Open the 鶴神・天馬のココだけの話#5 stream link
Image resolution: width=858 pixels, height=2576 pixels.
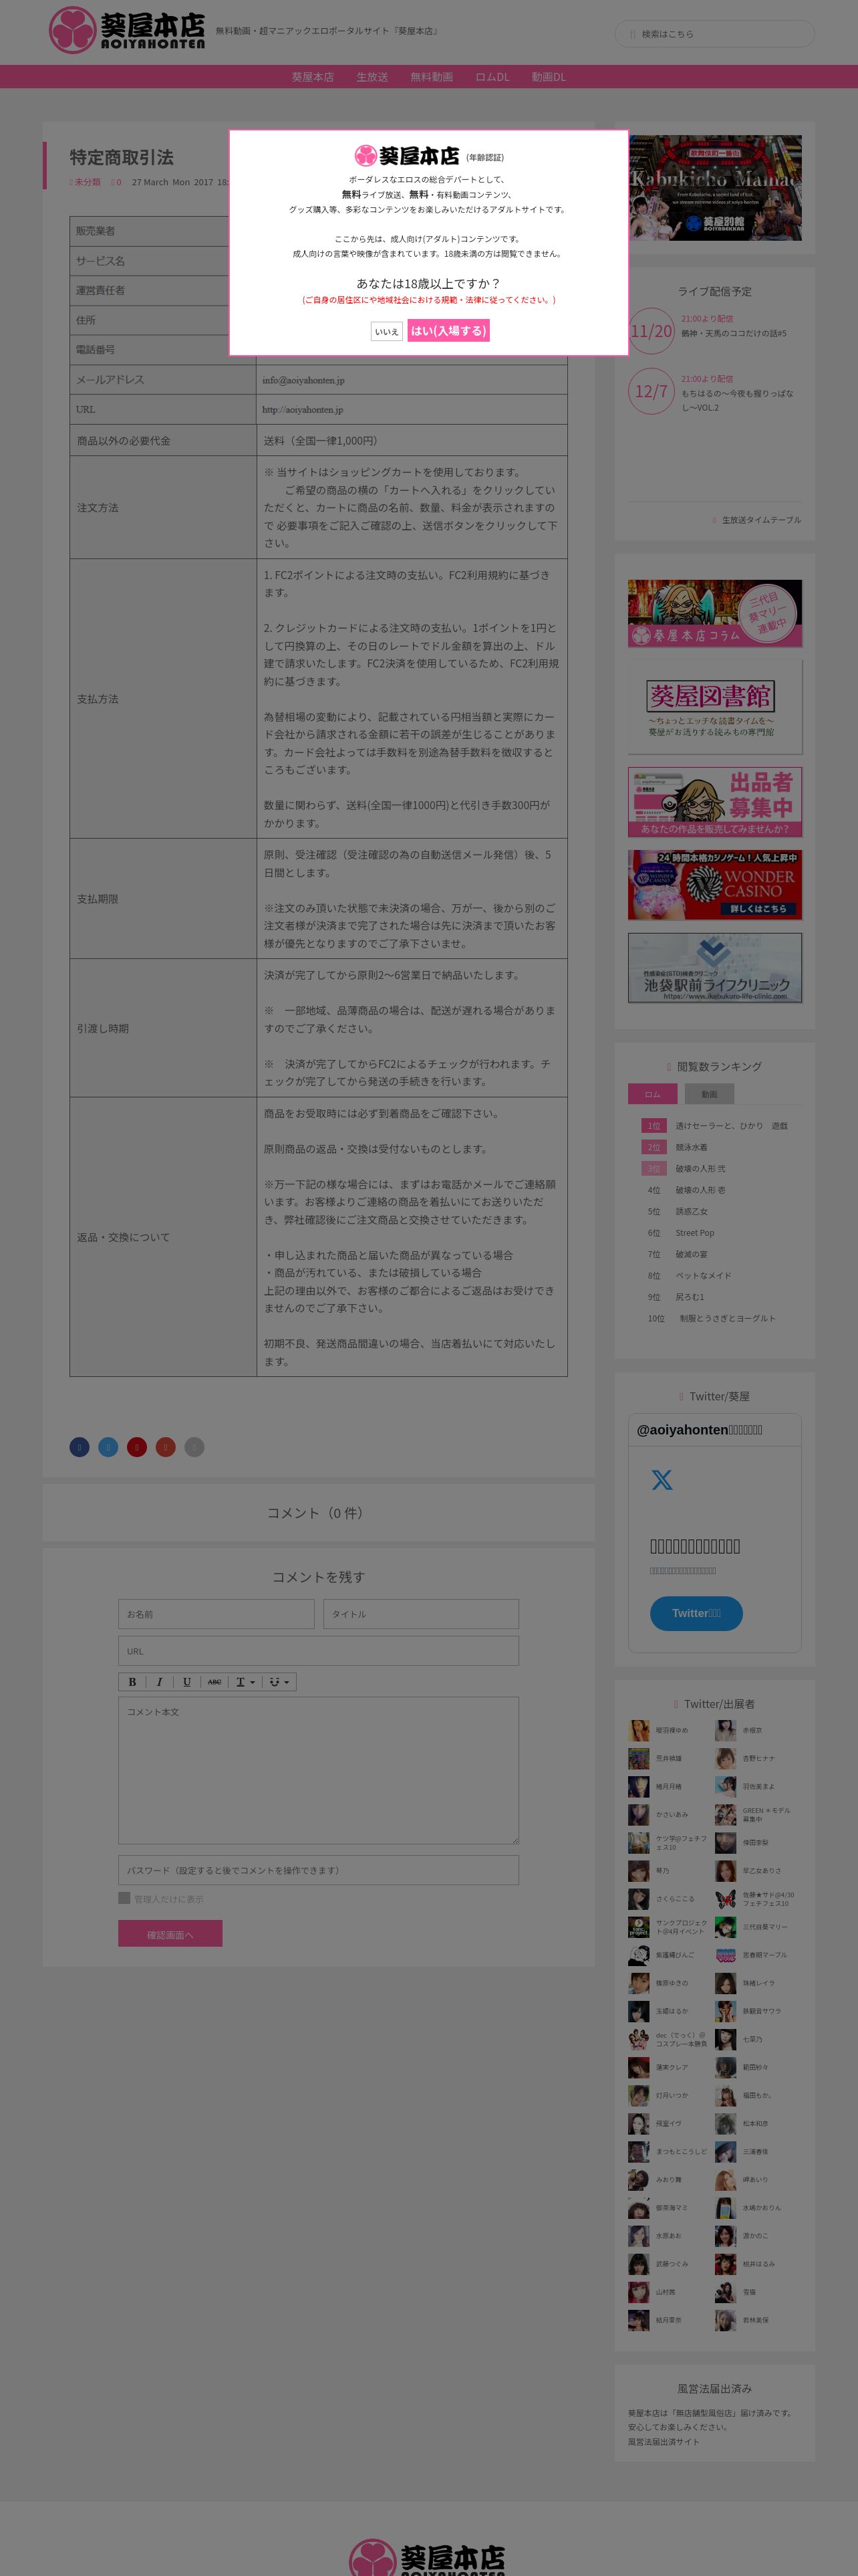tap(734, 333)
